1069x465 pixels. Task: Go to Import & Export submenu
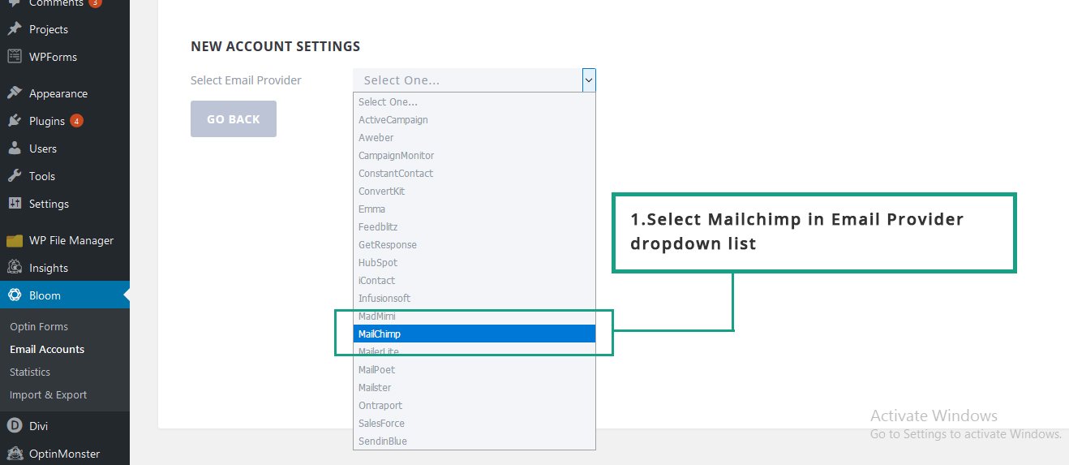pyautogui.click(x=49, y=394)
